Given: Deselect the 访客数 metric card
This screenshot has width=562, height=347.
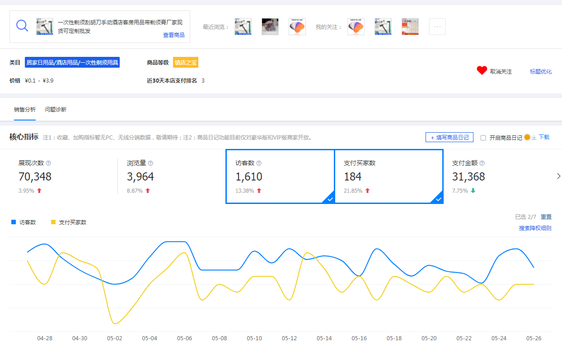Looking at the screenshot, I should [280, 176].
